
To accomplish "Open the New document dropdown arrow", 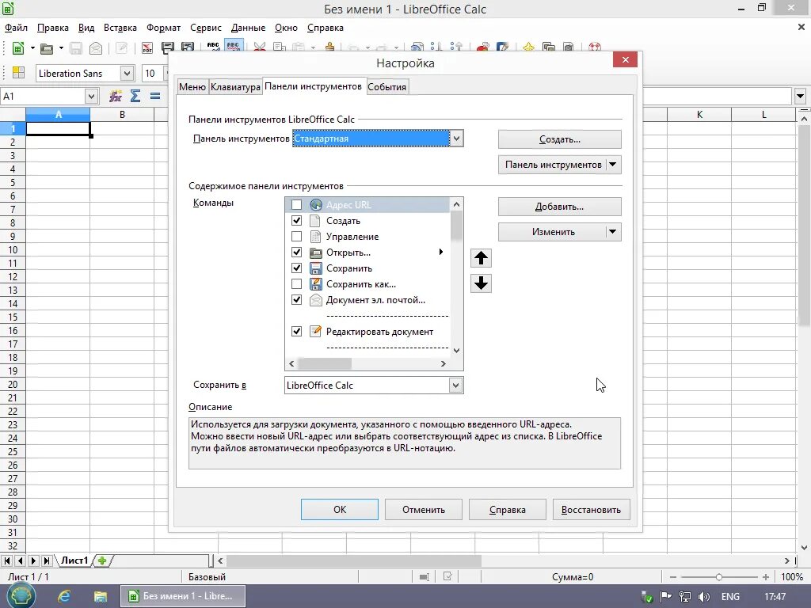I will tap(32, 48).
